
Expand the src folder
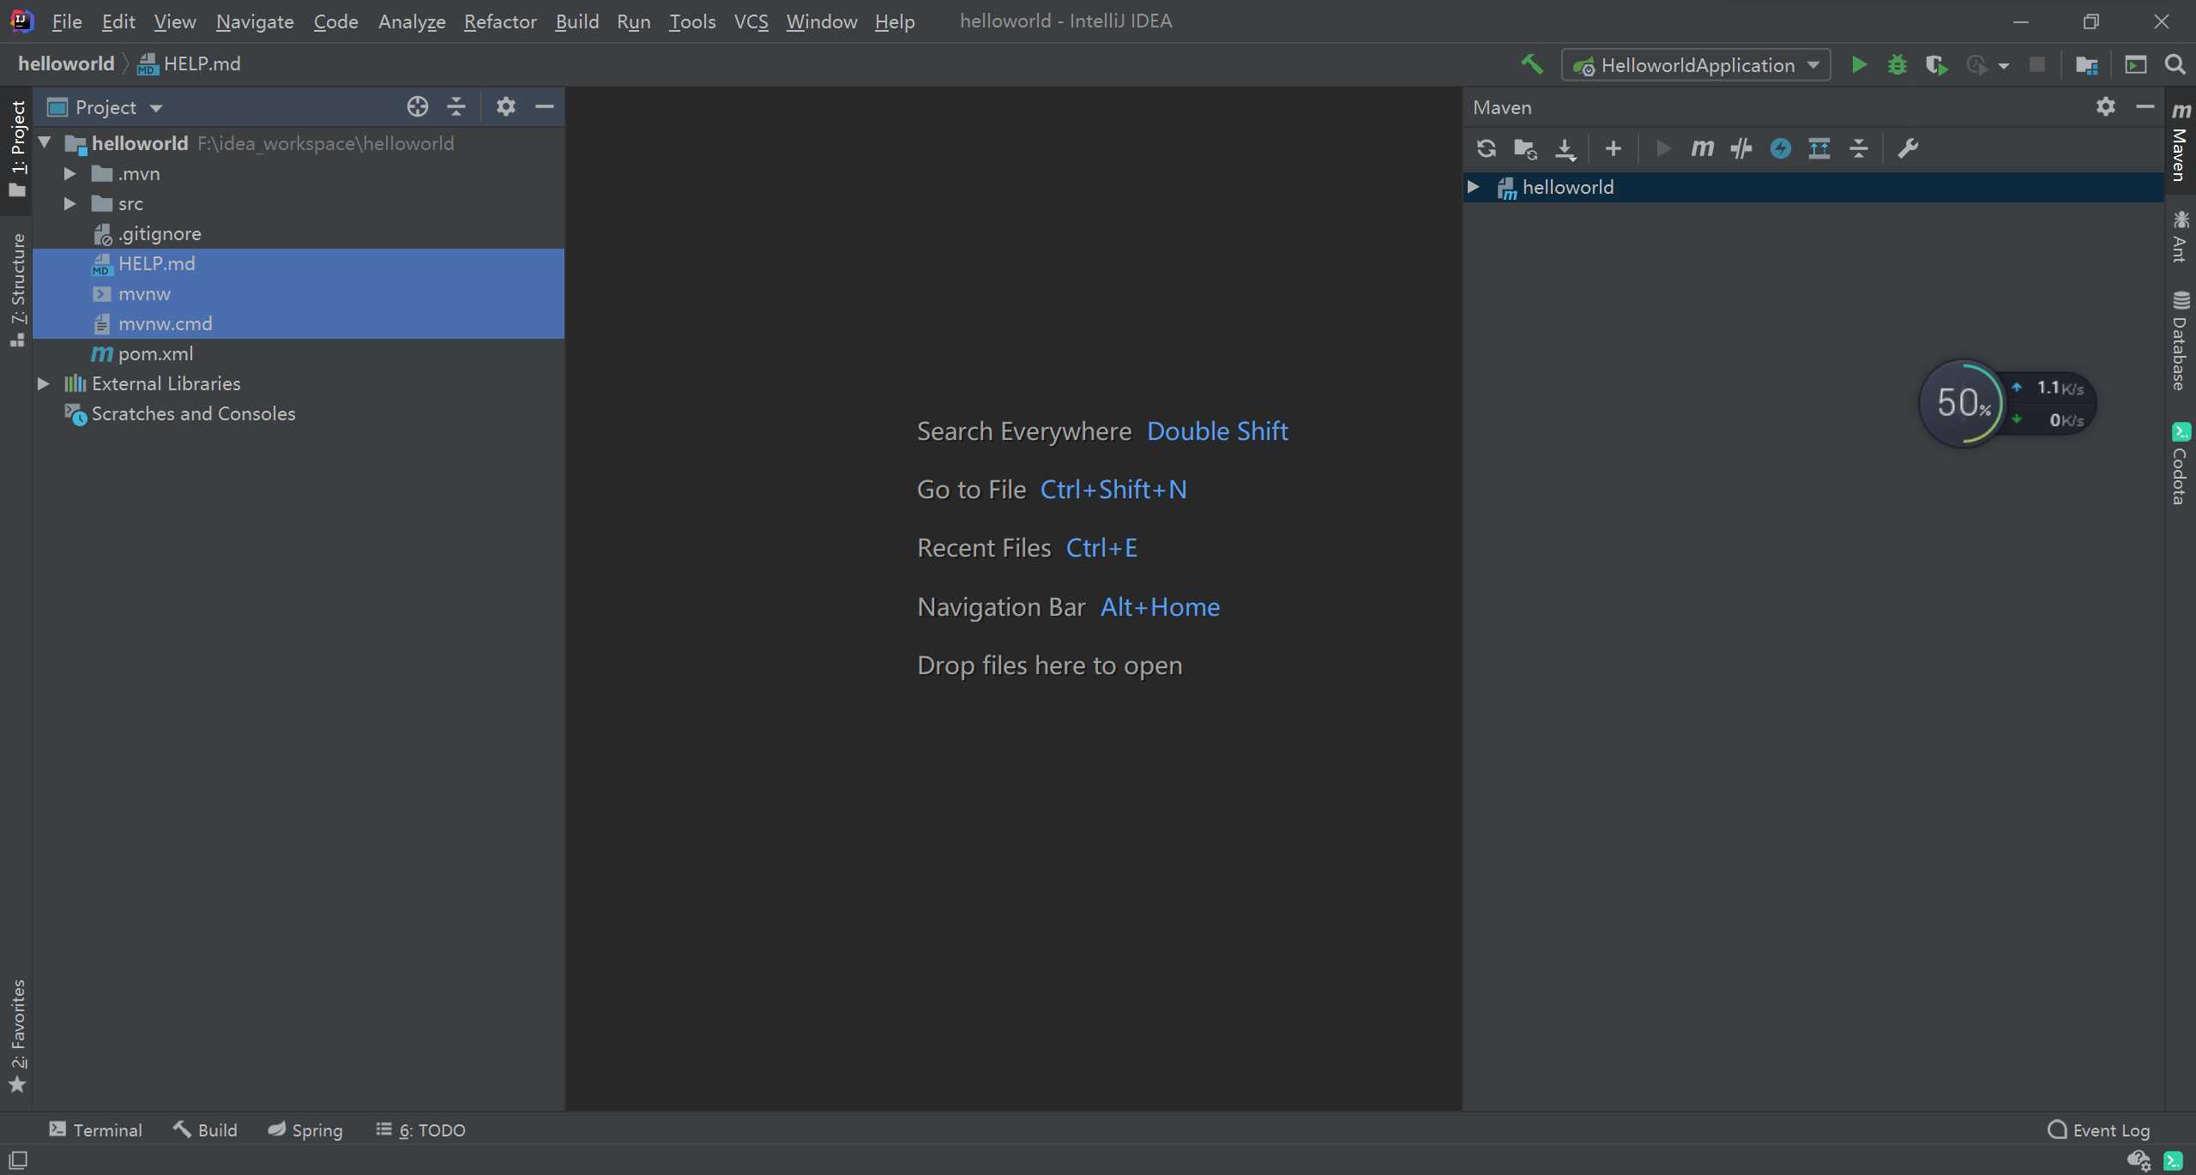(x=69, y=203)
